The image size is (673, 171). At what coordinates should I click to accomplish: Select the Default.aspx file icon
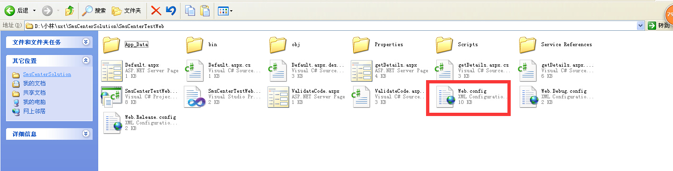point(111,71)
